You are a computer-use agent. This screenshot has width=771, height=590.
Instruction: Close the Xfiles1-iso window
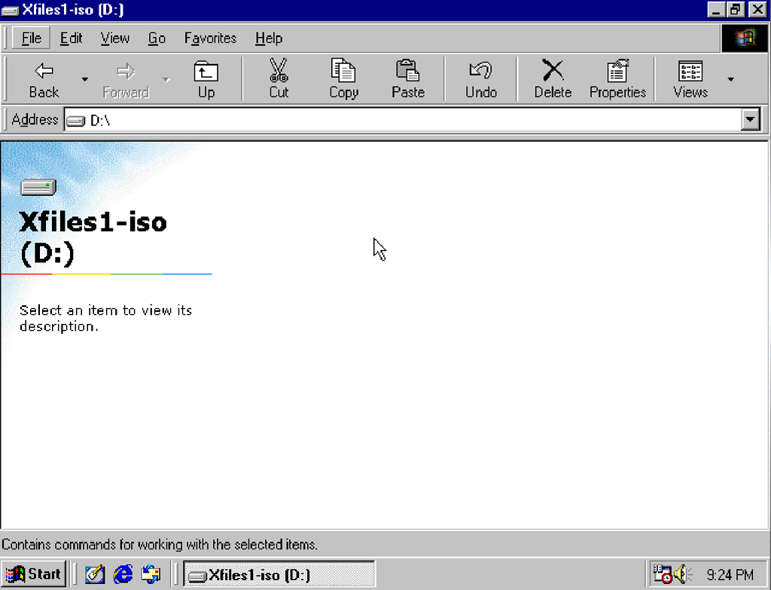click(x=757, y=10)
